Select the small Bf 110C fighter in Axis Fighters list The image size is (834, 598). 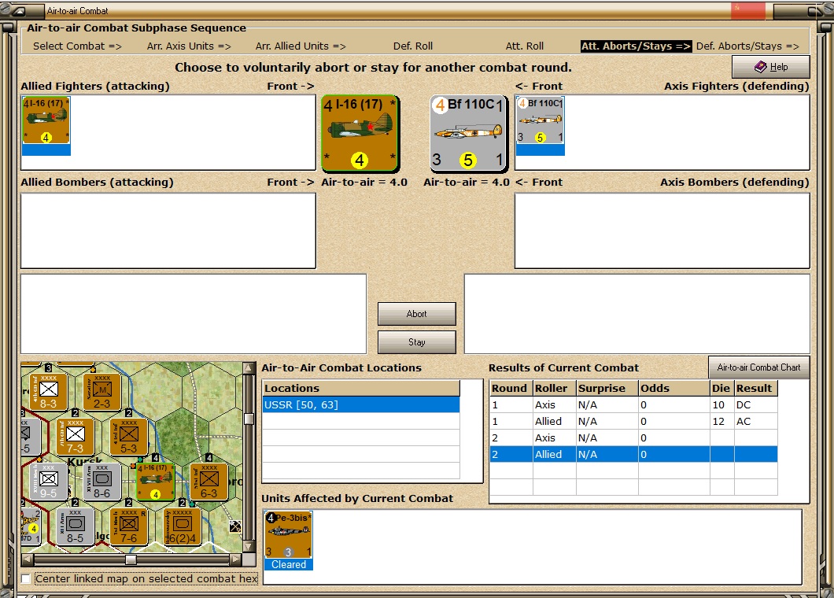click(x=540, y=126)
